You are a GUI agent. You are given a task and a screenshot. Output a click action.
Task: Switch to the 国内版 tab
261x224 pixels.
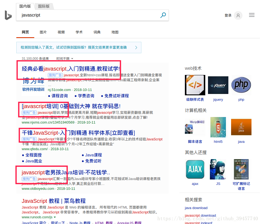point(25,6)
